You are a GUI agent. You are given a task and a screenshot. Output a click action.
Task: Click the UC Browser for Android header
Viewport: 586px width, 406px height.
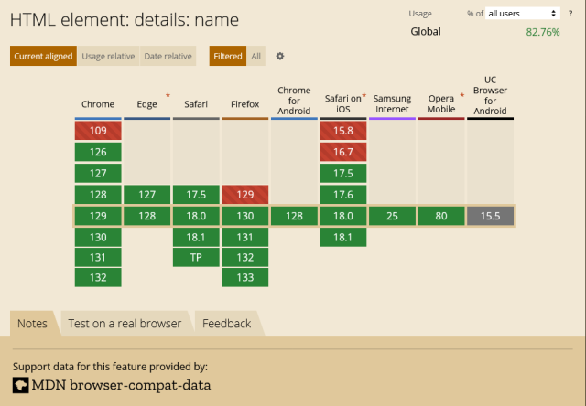coord(490,95)
